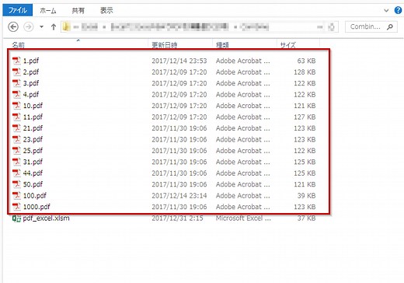Select the 31.pdf file icon
The width and height of the screenshot is (404, 283).
tap(16, 162)
